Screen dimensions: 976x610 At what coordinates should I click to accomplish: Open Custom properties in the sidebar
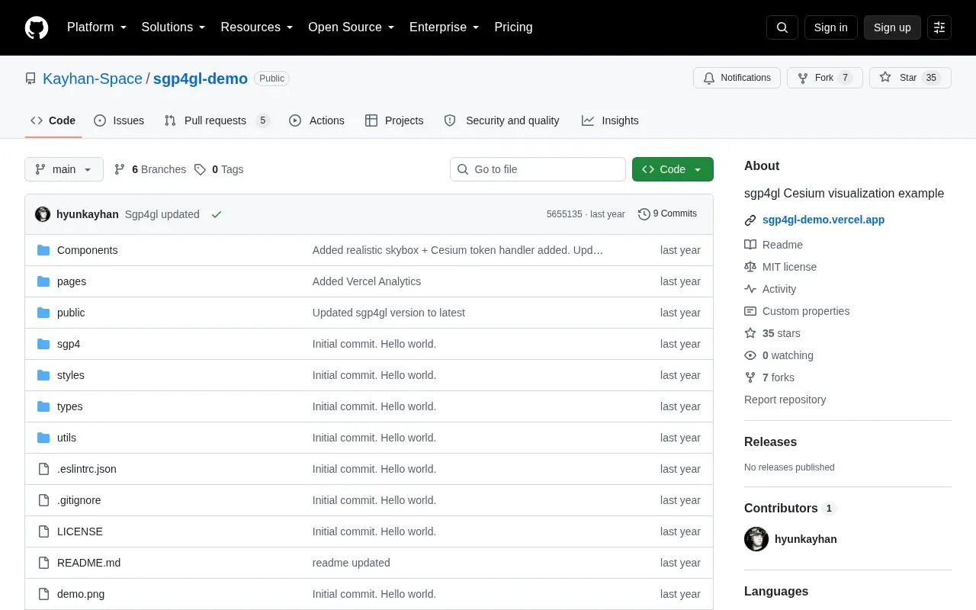click(797, 311)
